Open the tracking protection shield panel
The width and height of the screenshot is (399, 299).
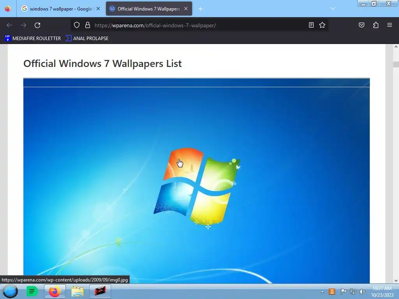[x=77, y=25]
